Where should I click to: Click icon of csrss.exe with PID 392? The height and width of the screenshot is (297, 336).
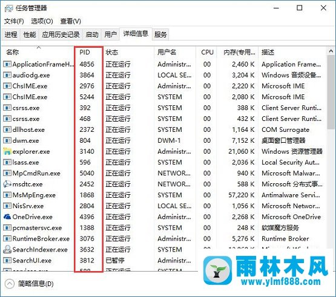pos(7,108)
